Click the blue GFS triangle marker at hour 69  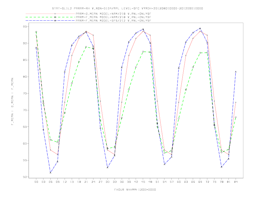[200, 28]
